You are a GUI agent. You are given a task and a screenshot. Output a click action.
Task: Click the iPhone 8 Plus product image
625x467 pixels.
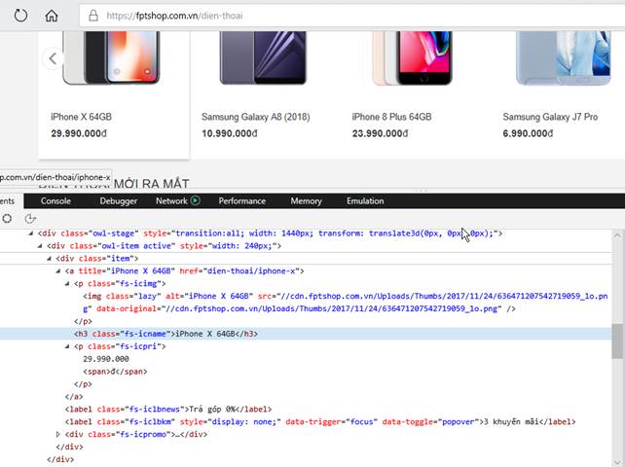coord(413,58)
